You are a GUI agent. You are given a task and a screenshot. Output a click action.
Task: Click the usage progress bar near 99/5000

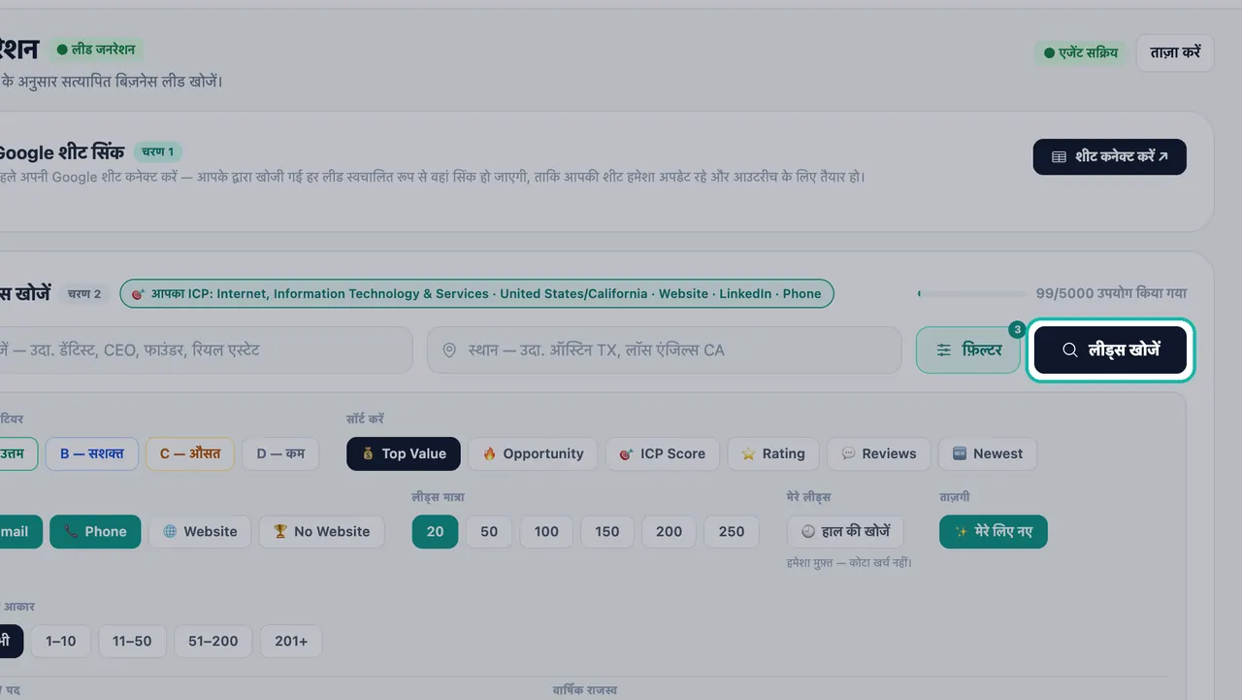tap(971, 293)
